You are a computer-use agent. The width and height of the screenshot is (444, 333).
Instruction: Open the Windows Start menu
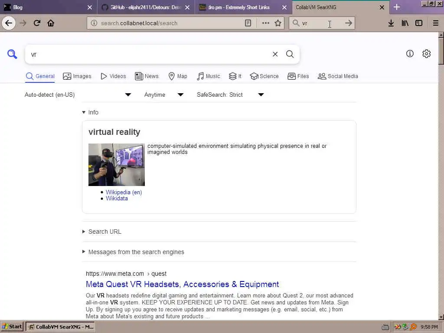(x=12, y=327)
